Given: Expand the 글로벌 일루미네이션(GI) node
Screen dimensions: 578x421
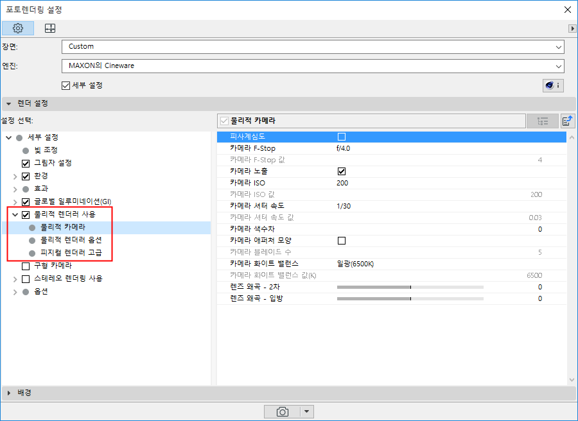Looking at the screenshot, I should pyautogui.click(x=15, y=202).
